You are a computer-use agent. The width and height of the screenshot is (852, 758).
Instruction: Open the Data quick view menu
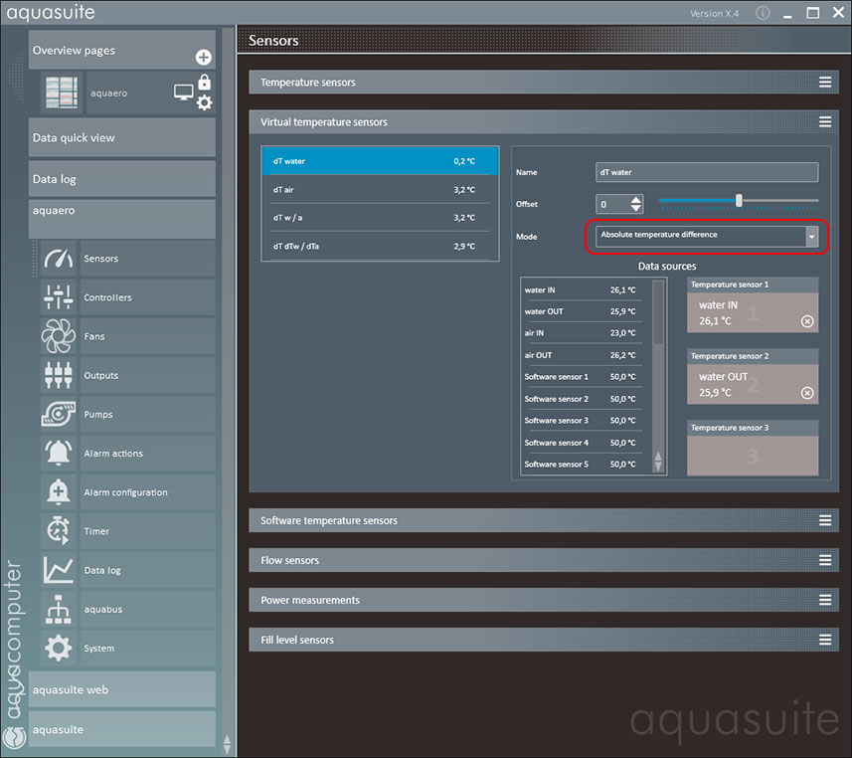[x=121, y=137]
